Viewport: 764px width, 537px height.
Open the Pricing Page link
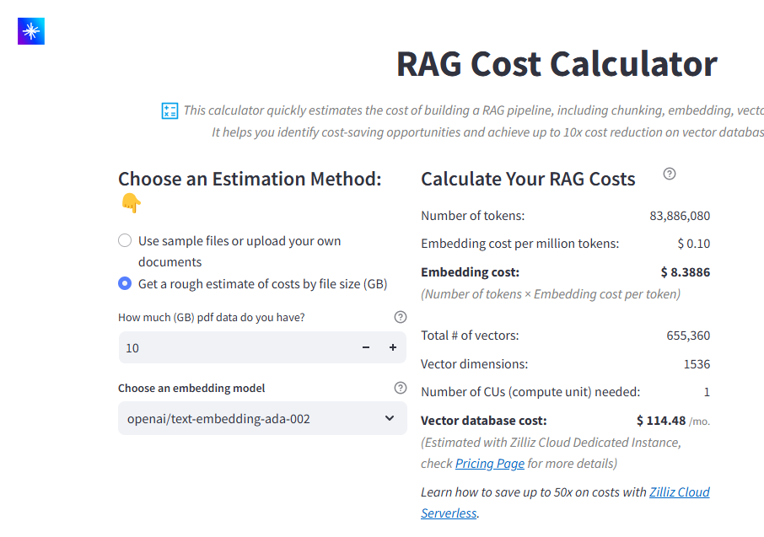click(489, 464)
